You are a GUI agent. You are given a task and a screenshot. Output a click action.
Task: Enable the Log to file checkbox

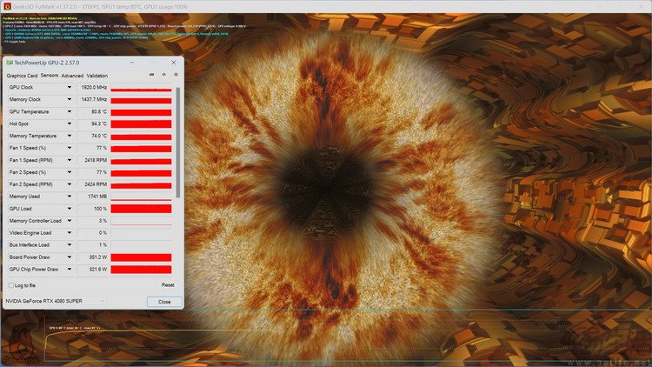point(11,285)
